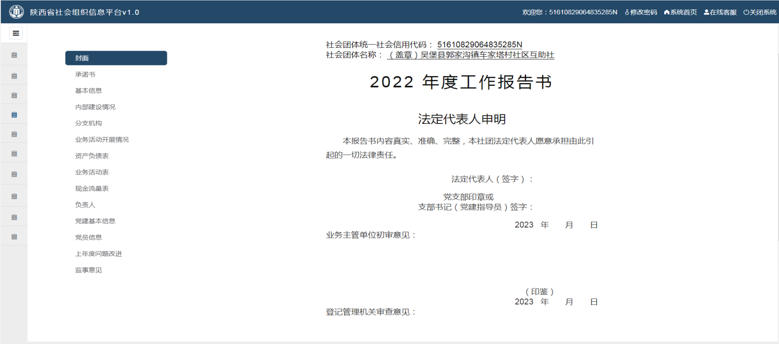
Task: Select 分支机构 from the section list
Action: [88, 123]
